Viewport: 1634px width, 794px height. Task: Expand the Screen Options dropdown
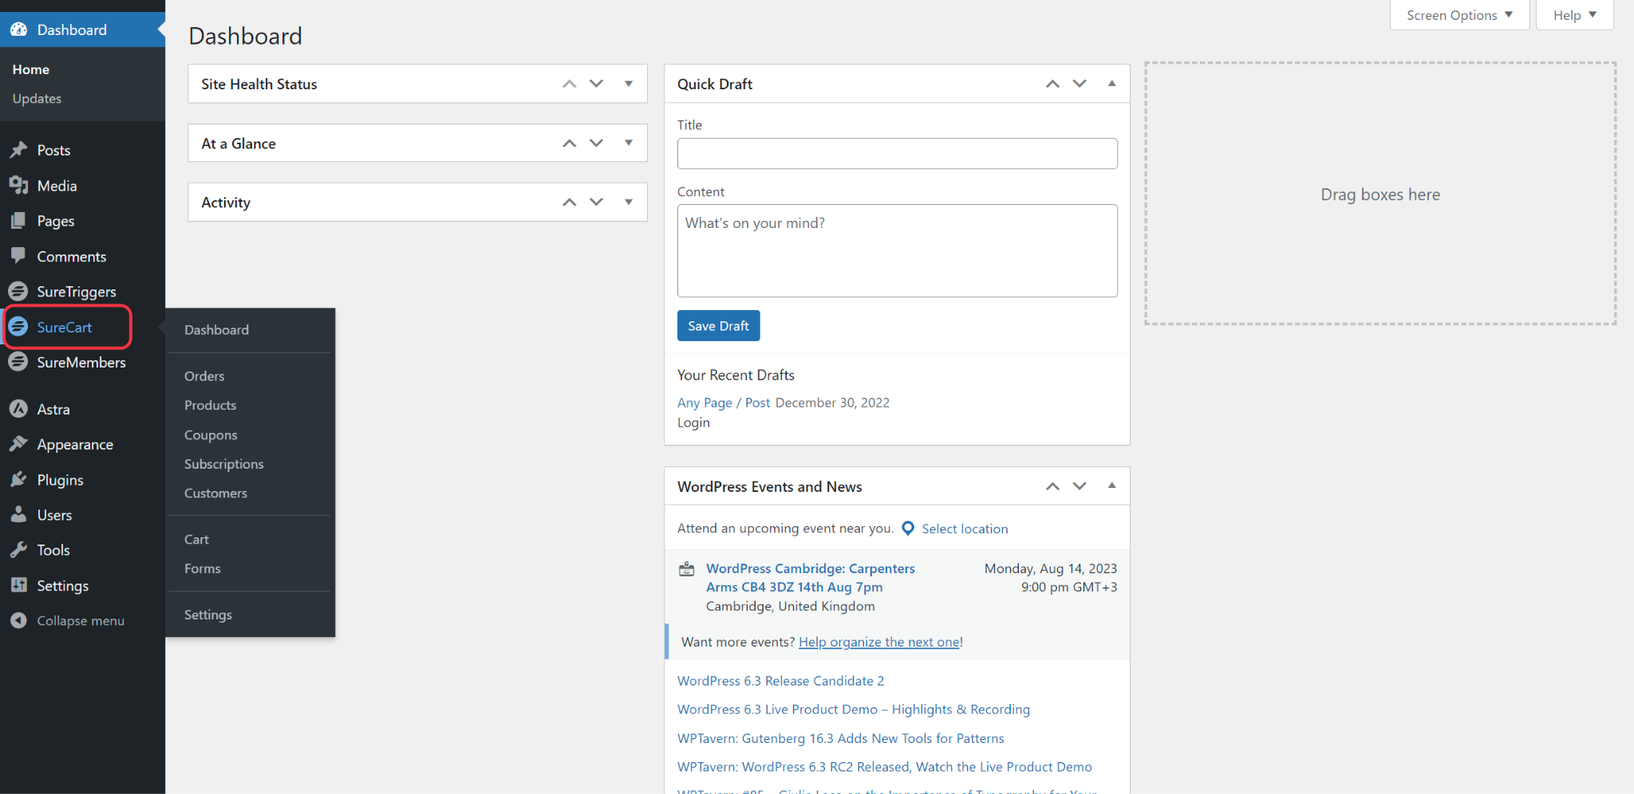(x=1458, y=14)
